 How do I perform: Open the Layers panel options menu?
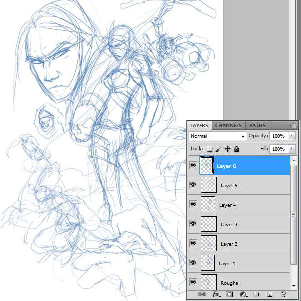pos(293,125)
